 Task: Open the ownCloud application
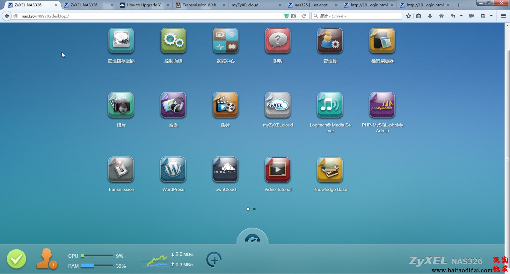tap(225, 169)
